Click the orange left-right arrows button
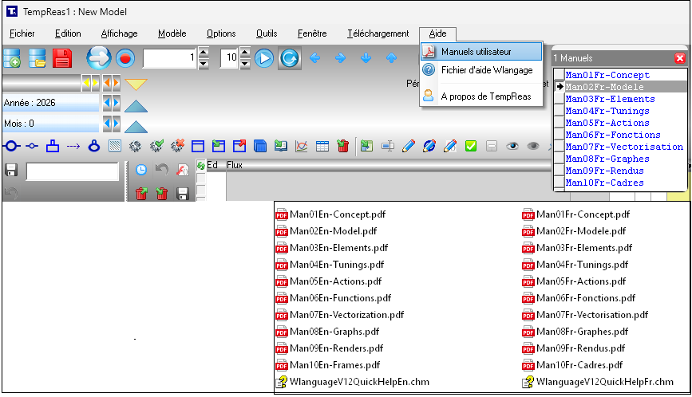This screenshot has height=397, width=692. (111, 82)
